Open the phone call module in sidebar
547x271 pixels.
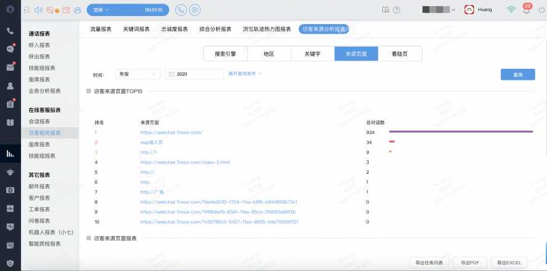[x=10, y=31]
